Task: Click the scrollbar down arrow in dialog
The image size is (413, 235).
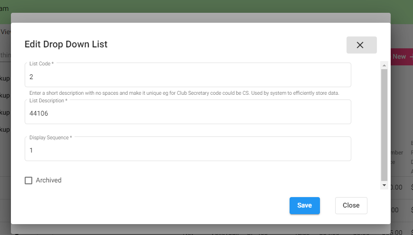Action: [x=384, y=185]
